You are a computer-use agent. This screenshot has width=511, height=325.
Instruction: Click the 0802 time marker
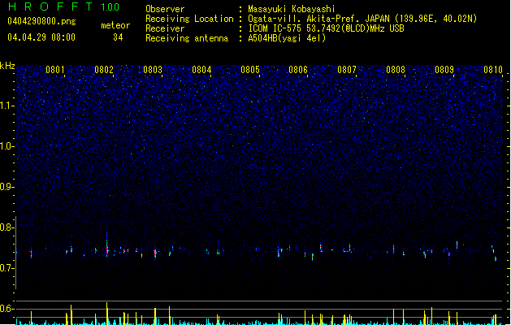(x=104, y=70)
